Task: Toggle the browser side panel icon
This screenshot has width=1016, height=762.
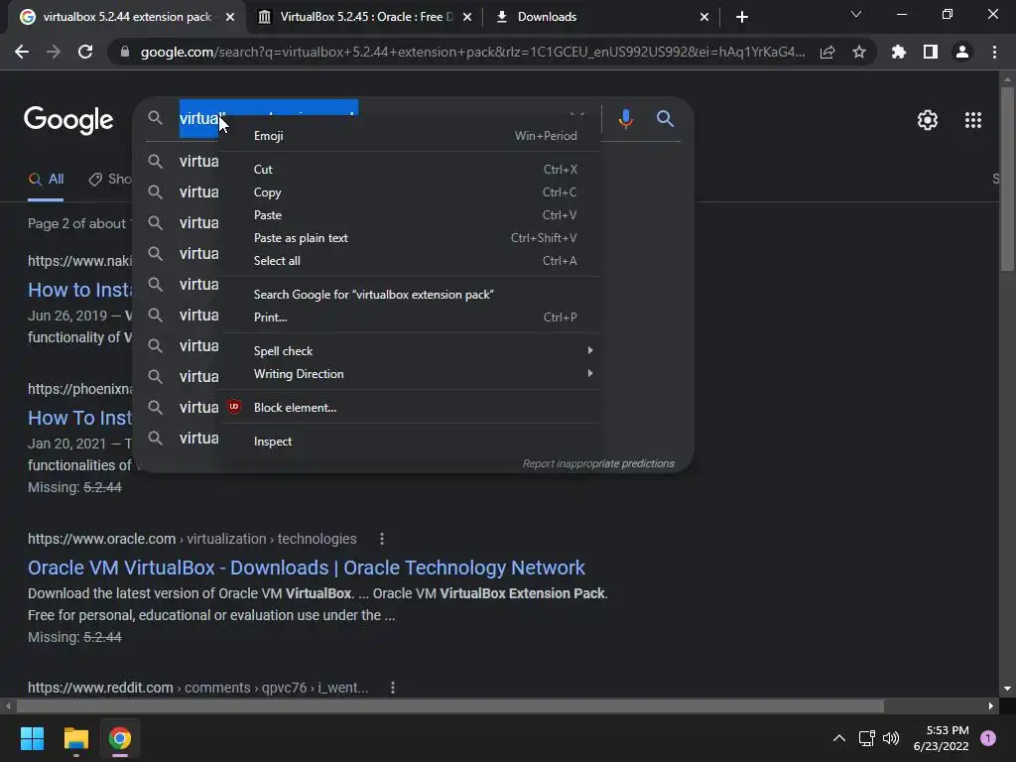Action: pos(931,52)
